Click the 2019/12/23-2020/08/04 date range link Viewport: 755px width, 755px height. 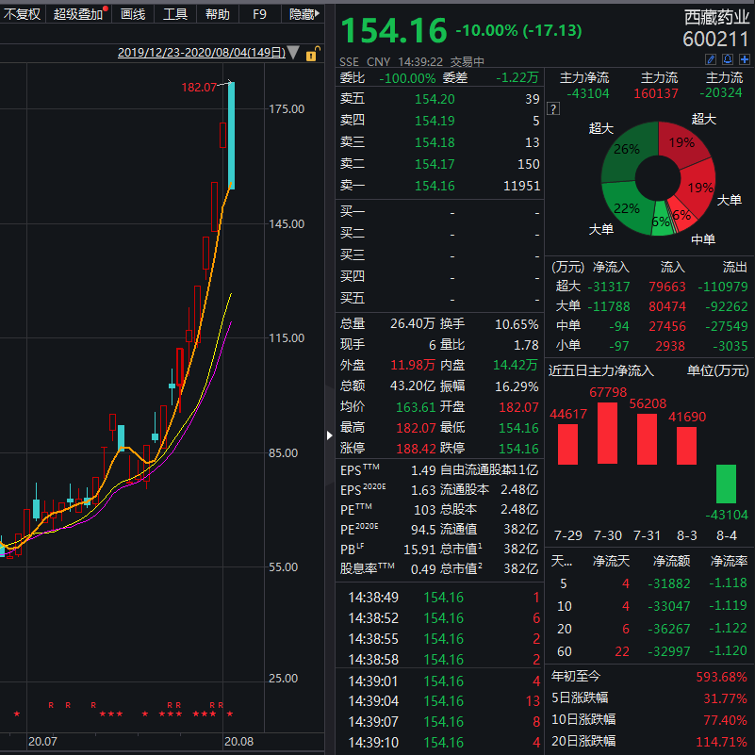(x=201, y=54)
